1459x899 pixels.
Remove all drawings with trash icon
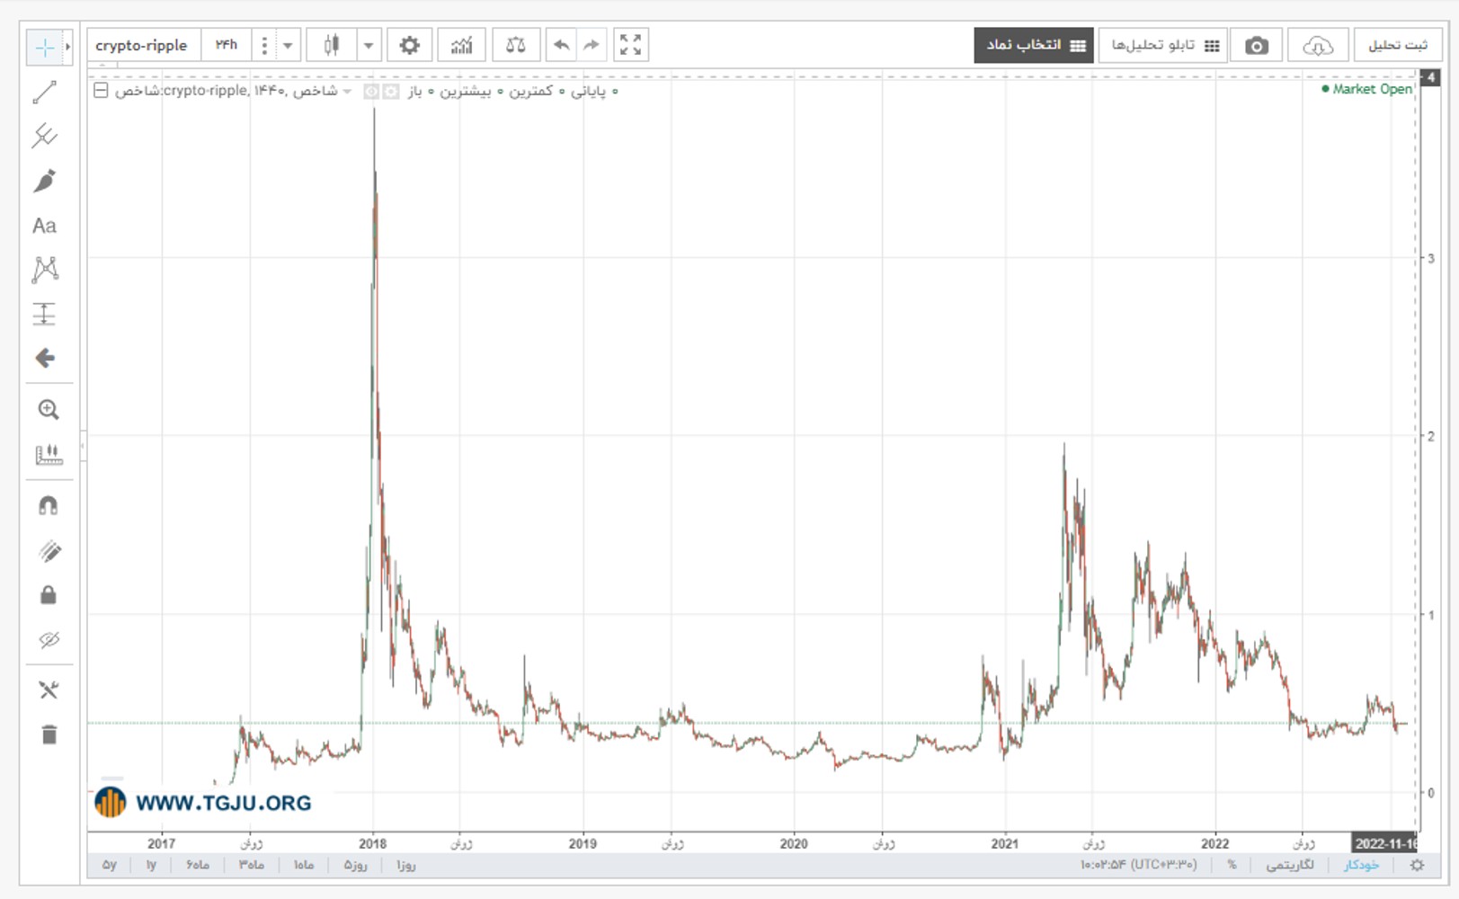click(x=49, y=735)
